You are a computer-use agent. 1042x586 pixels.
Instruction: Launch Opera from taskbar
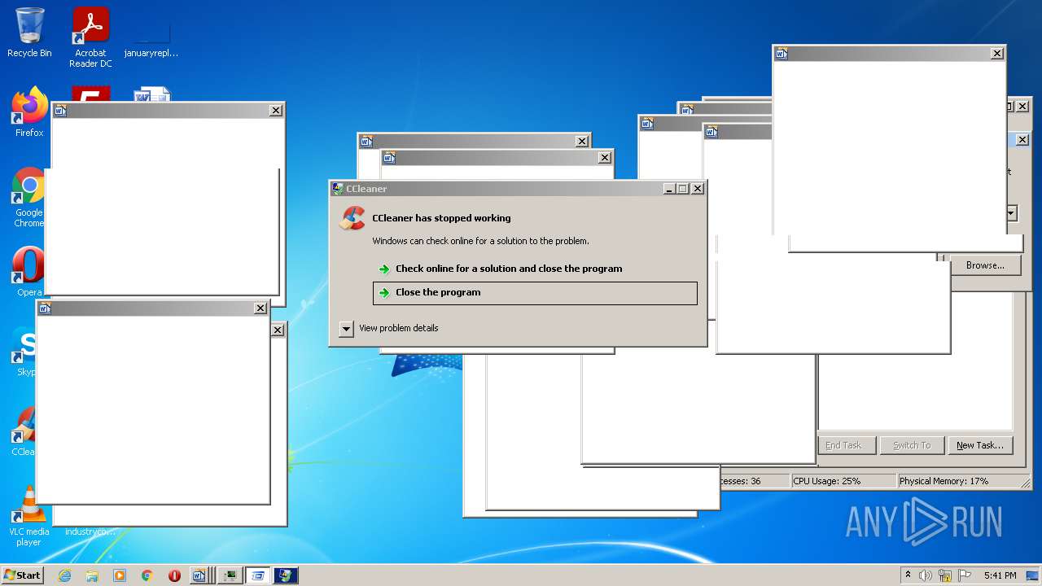pyautogui.click(x=174, y=575)
